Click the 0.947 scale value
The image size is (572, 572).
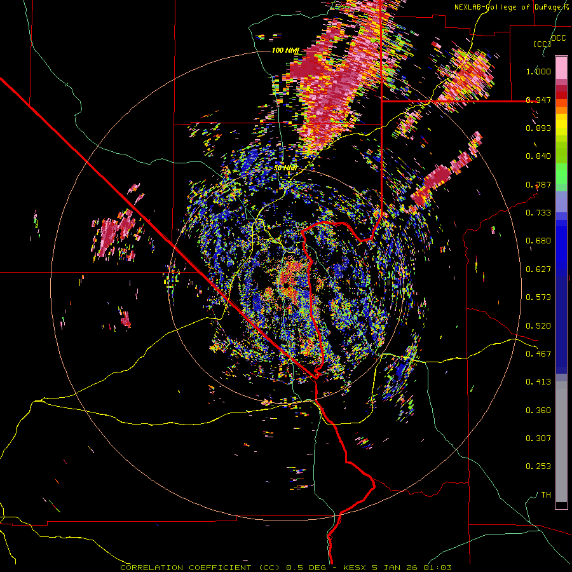click(x=538, y=100)
